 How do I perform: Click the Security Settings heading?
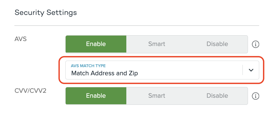[x=46, y=13]
